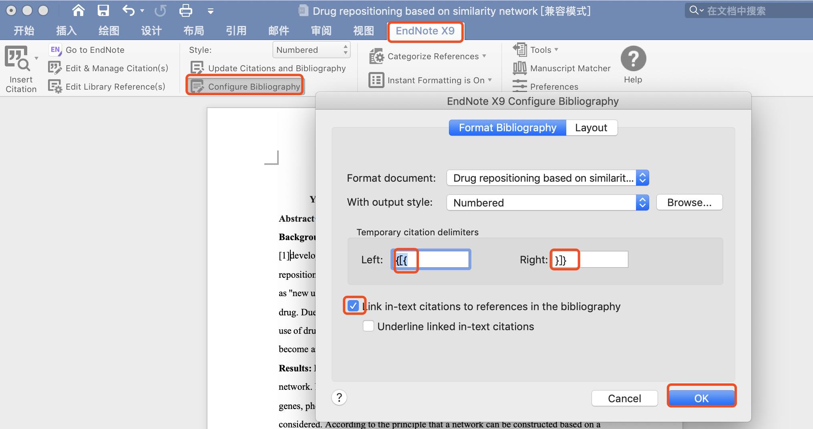Open the 绘图 ribbon tab
Screen dimensions: 813x429
[109, 31]
